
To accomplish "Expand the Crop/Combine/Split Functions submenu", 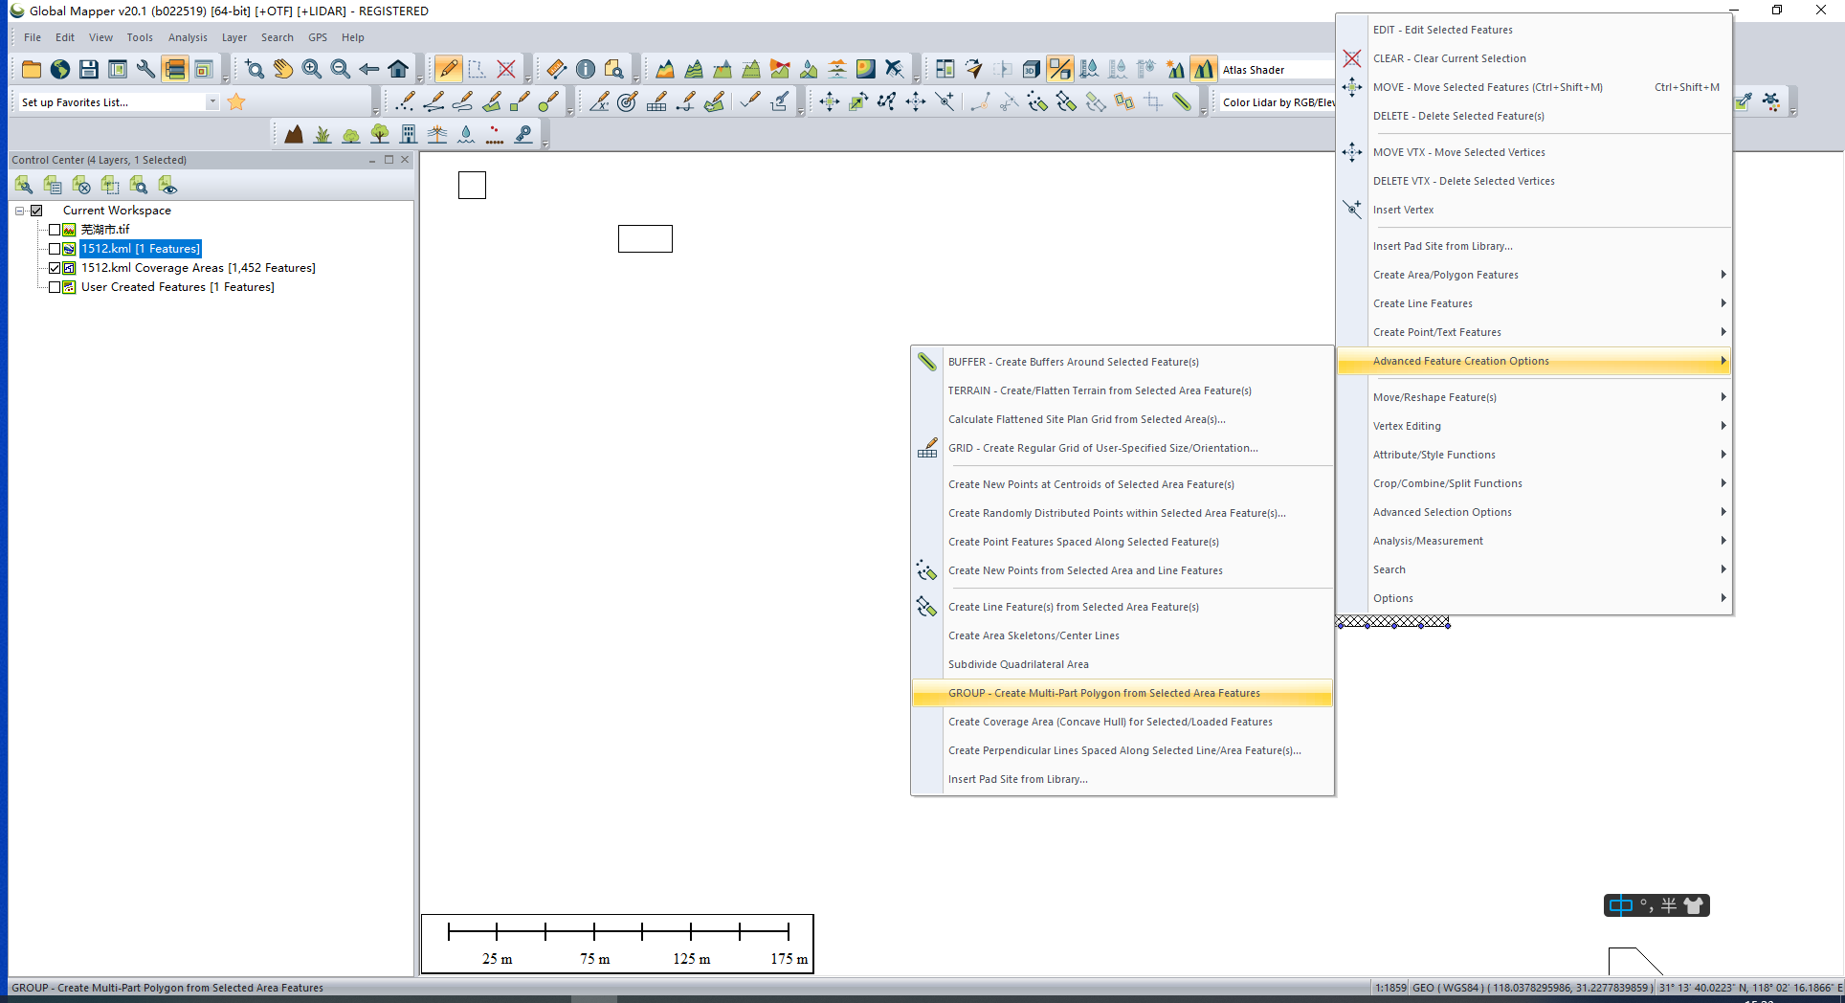I will [x=1535, y=483].
